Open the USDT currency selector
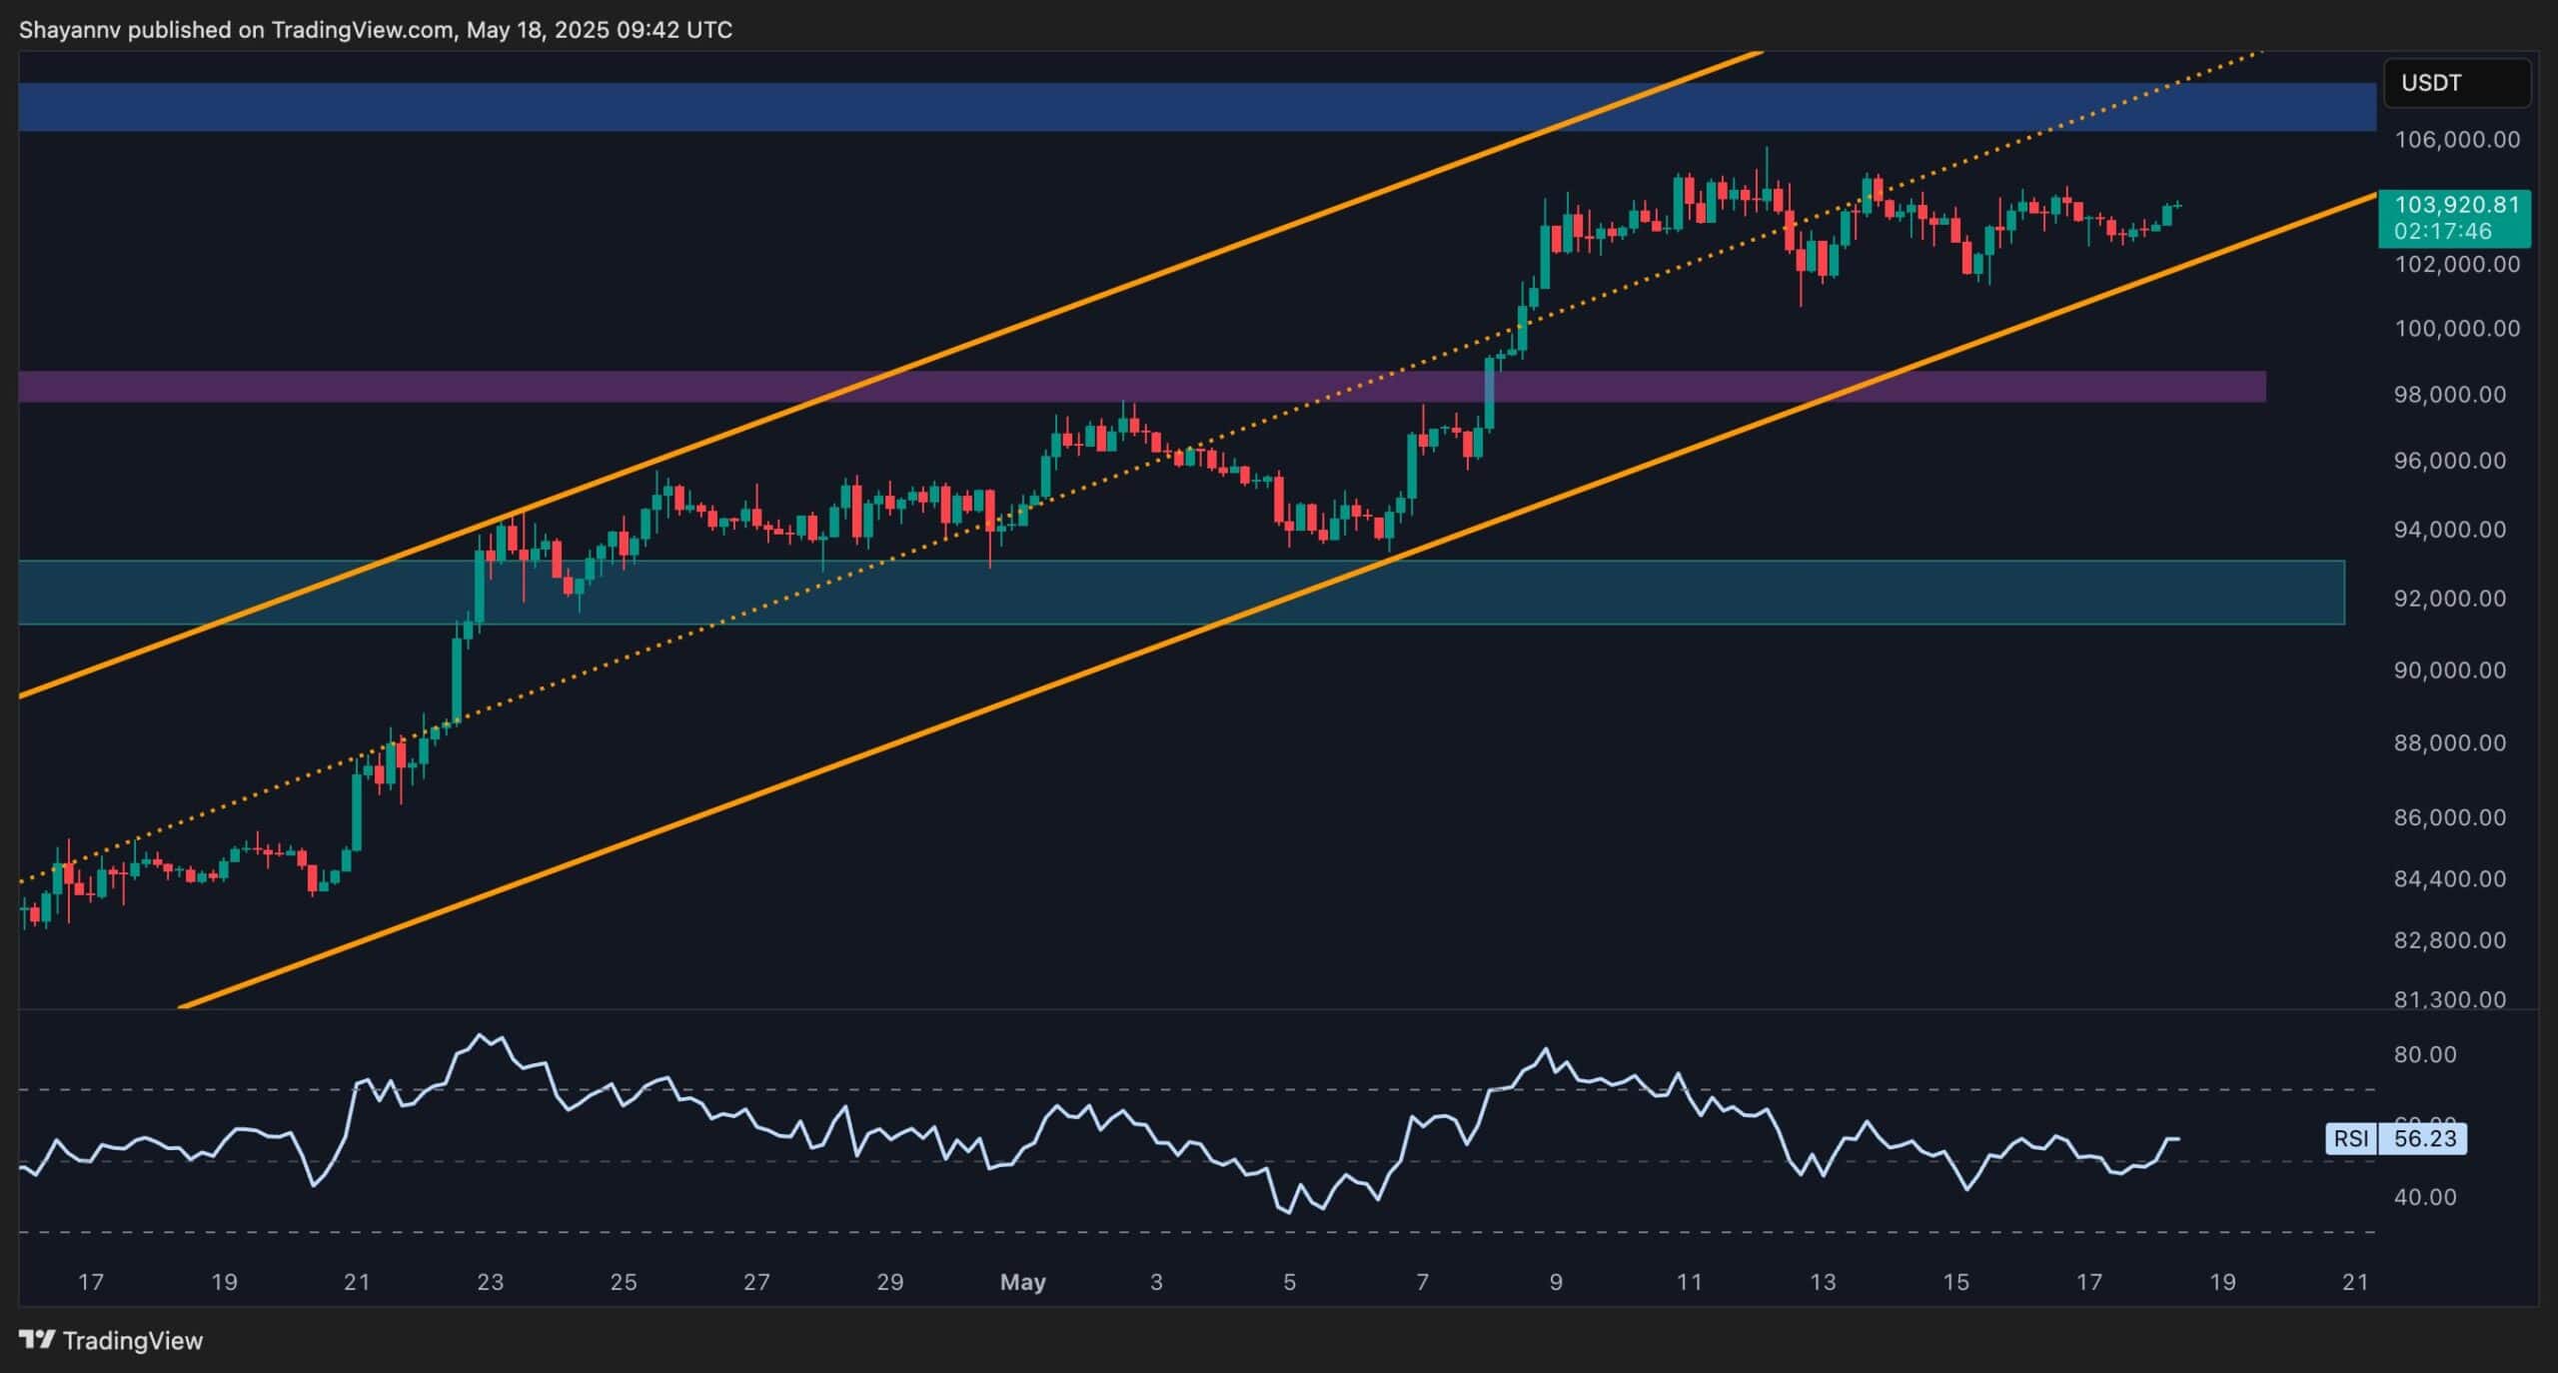The image size is (2558, 1373). [x=2456, y=83]
